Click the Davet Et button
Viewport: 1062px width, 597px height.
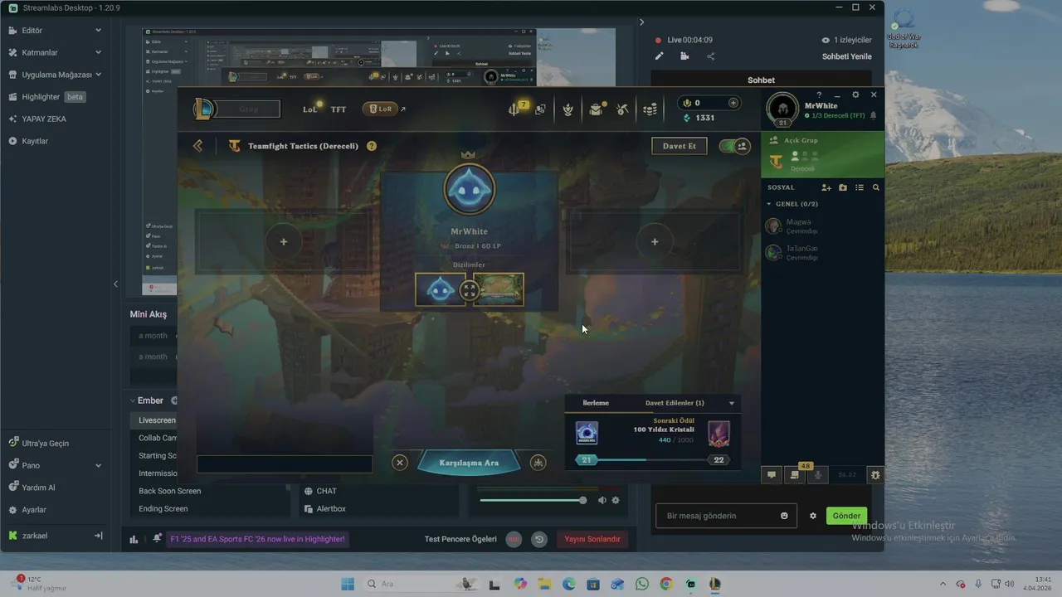(x=679, y=146)
